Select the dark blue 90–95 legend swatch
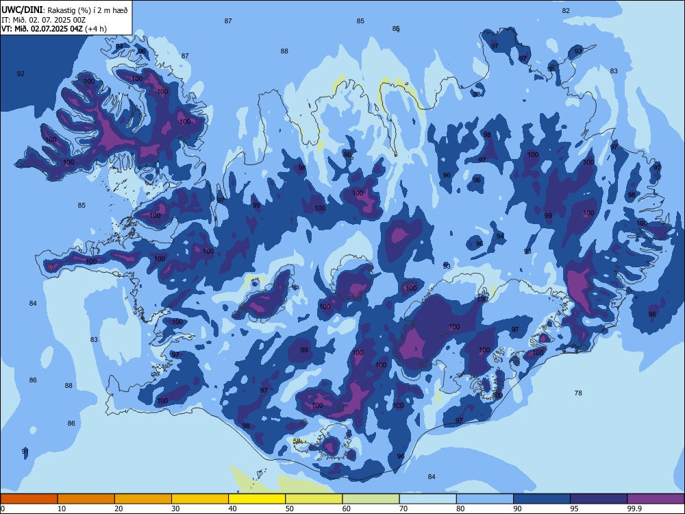The height and width of the screenshot is (514, 685). click(542, 499)
